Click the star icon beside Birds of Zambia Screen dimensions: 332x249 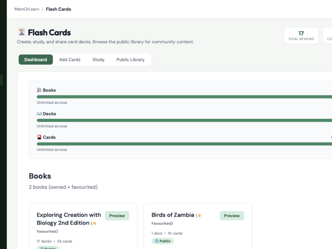click(200, 215)
